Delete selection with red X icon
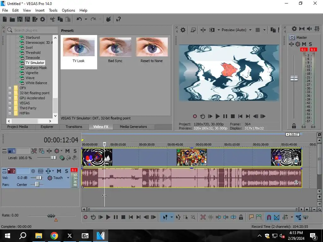323x242 pixels. click(203, 217)
